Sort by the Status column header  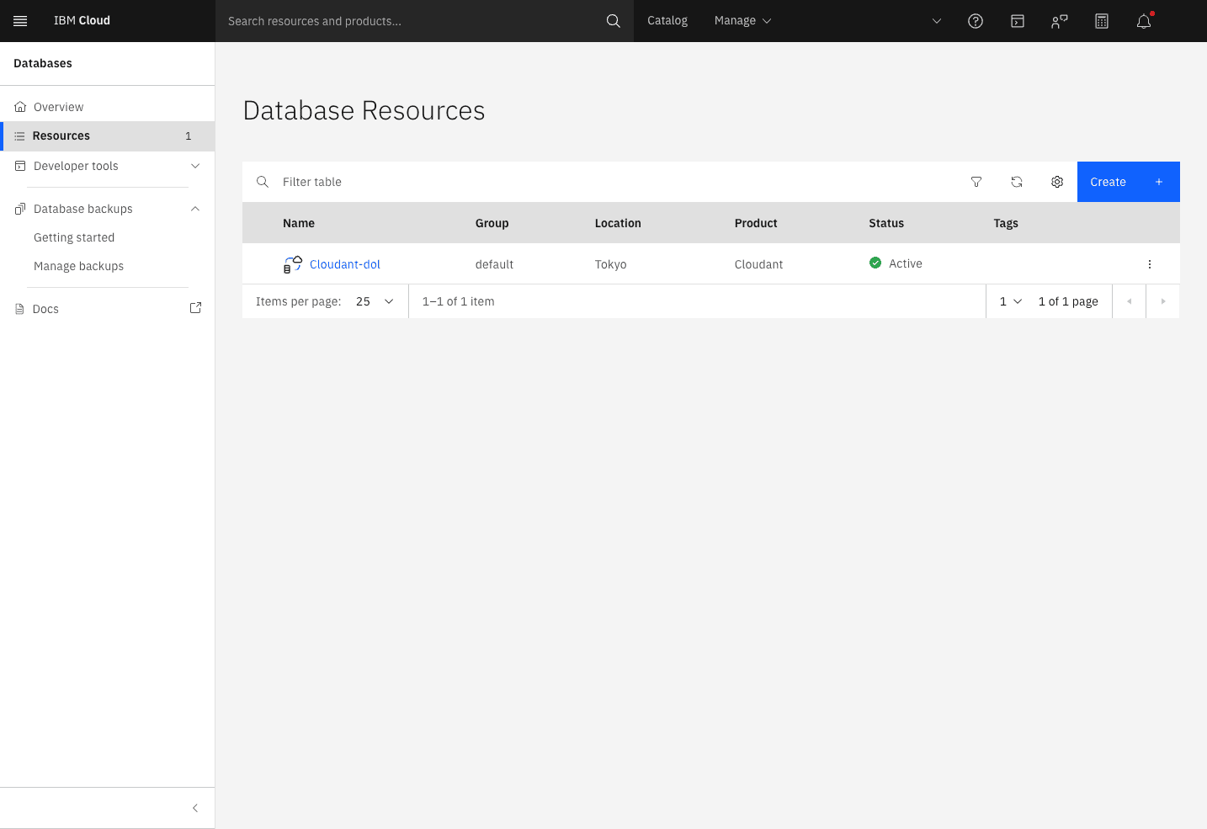tap(886, 223)
